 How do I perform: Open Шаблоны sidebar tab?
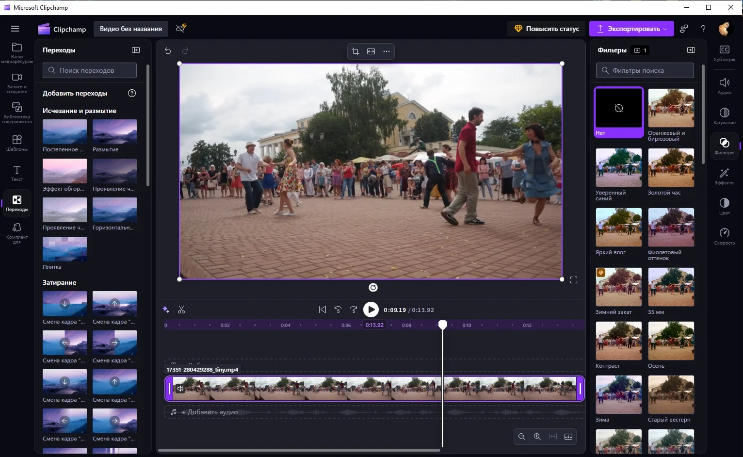coord(17,143)
